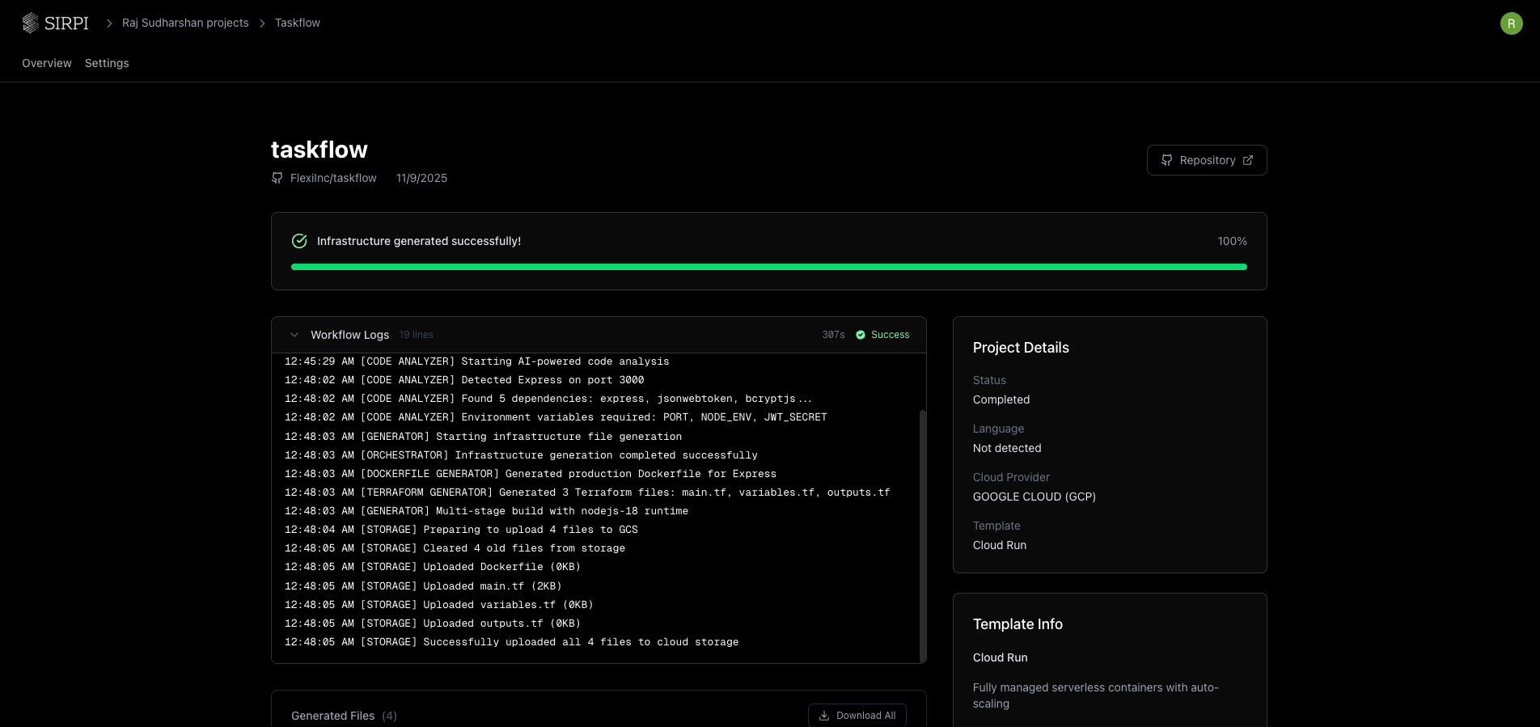Click the date 11/9/2025
This screenshot has height=727, width=1540.
pos(421,178)
